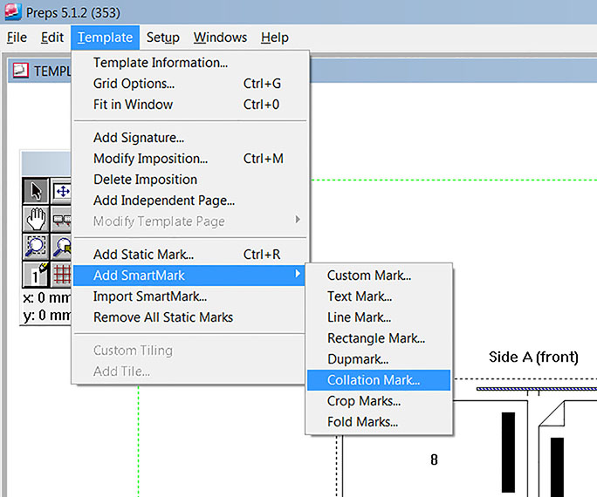Select the marquee zoom magnifier tool
The image size is (597, 497).
tap(36, 247)
